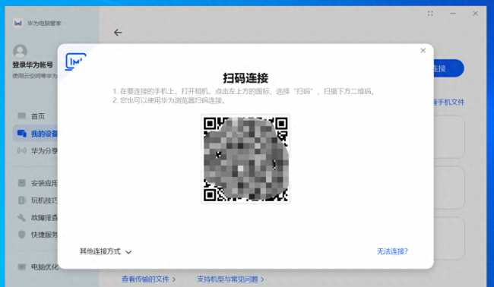Click the 华为分享 broadcast icon
This screenshot has height=287, width=494.
pos(22,151)
